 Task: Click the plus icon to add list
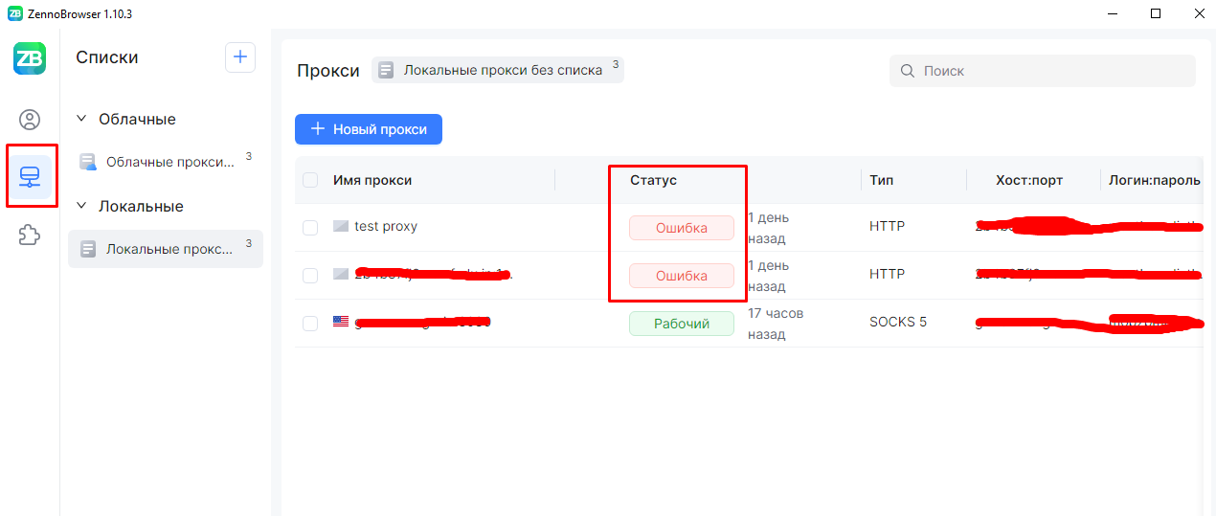pos(240,57)
